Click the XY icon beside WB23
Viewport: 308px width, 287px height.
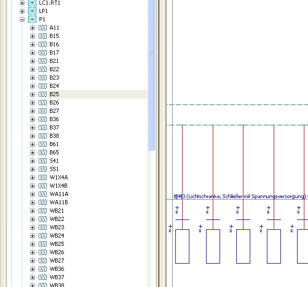[43, 227]
